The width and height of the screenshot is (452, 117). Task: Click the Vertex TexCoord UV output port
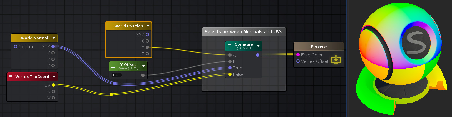53,85
